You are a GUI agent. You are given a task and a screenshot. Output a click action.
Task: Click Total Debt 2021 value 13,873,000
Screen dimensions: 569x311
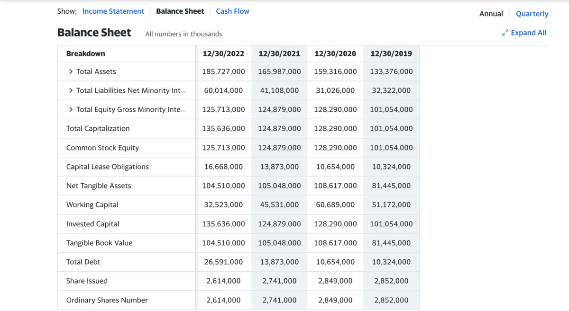click(x=279, y=262)
